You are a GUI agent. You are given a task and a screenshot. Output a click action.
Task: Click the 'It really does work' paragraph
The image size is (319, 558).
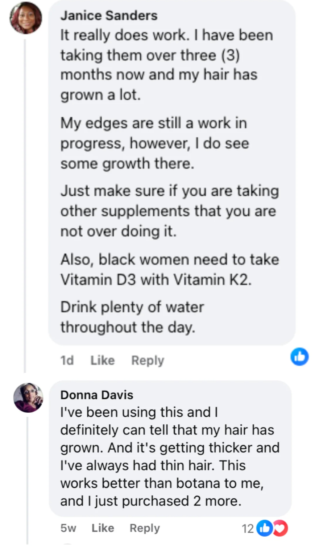tap(166, 64)
